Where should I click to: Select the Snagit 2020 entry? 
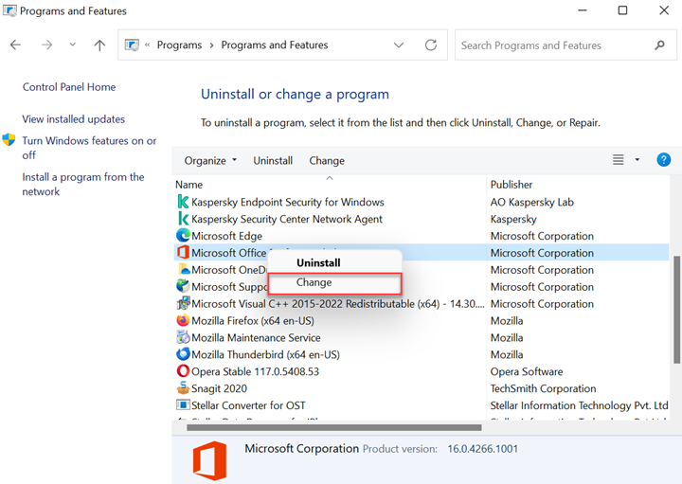click(x=219, y=388)
